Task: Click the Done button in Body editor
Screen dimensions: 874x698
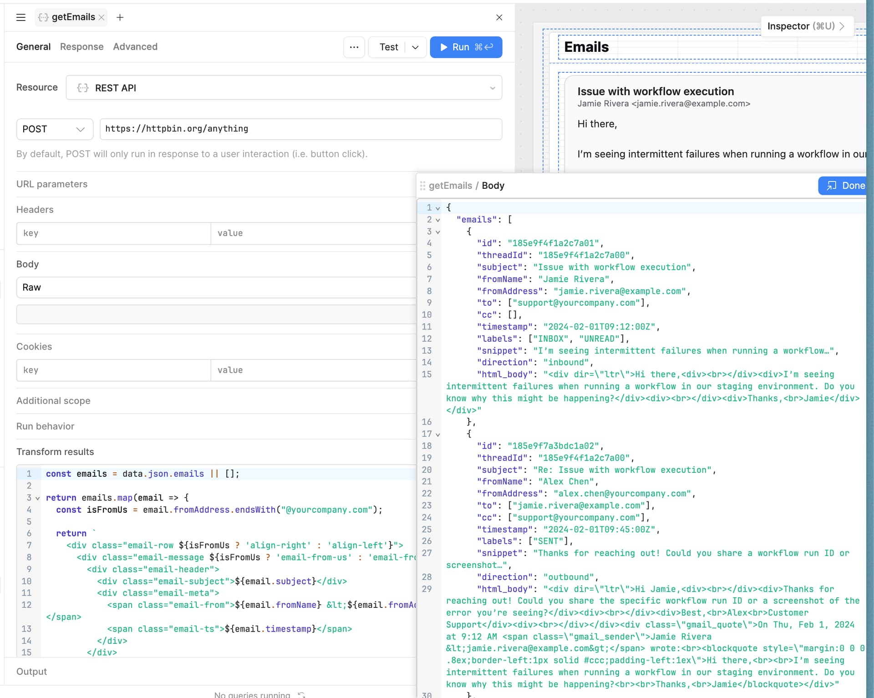Action: click(x=845, y=185)
